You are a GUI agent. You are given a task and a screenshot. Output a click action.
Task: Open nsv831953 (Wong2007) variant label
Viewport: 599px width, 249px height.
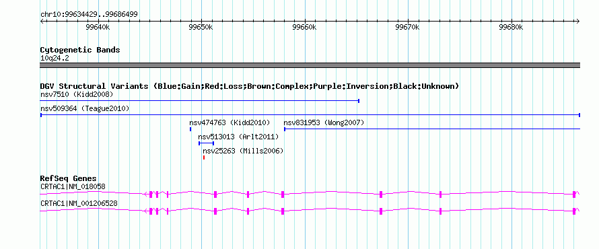click(x=324, y=122)
